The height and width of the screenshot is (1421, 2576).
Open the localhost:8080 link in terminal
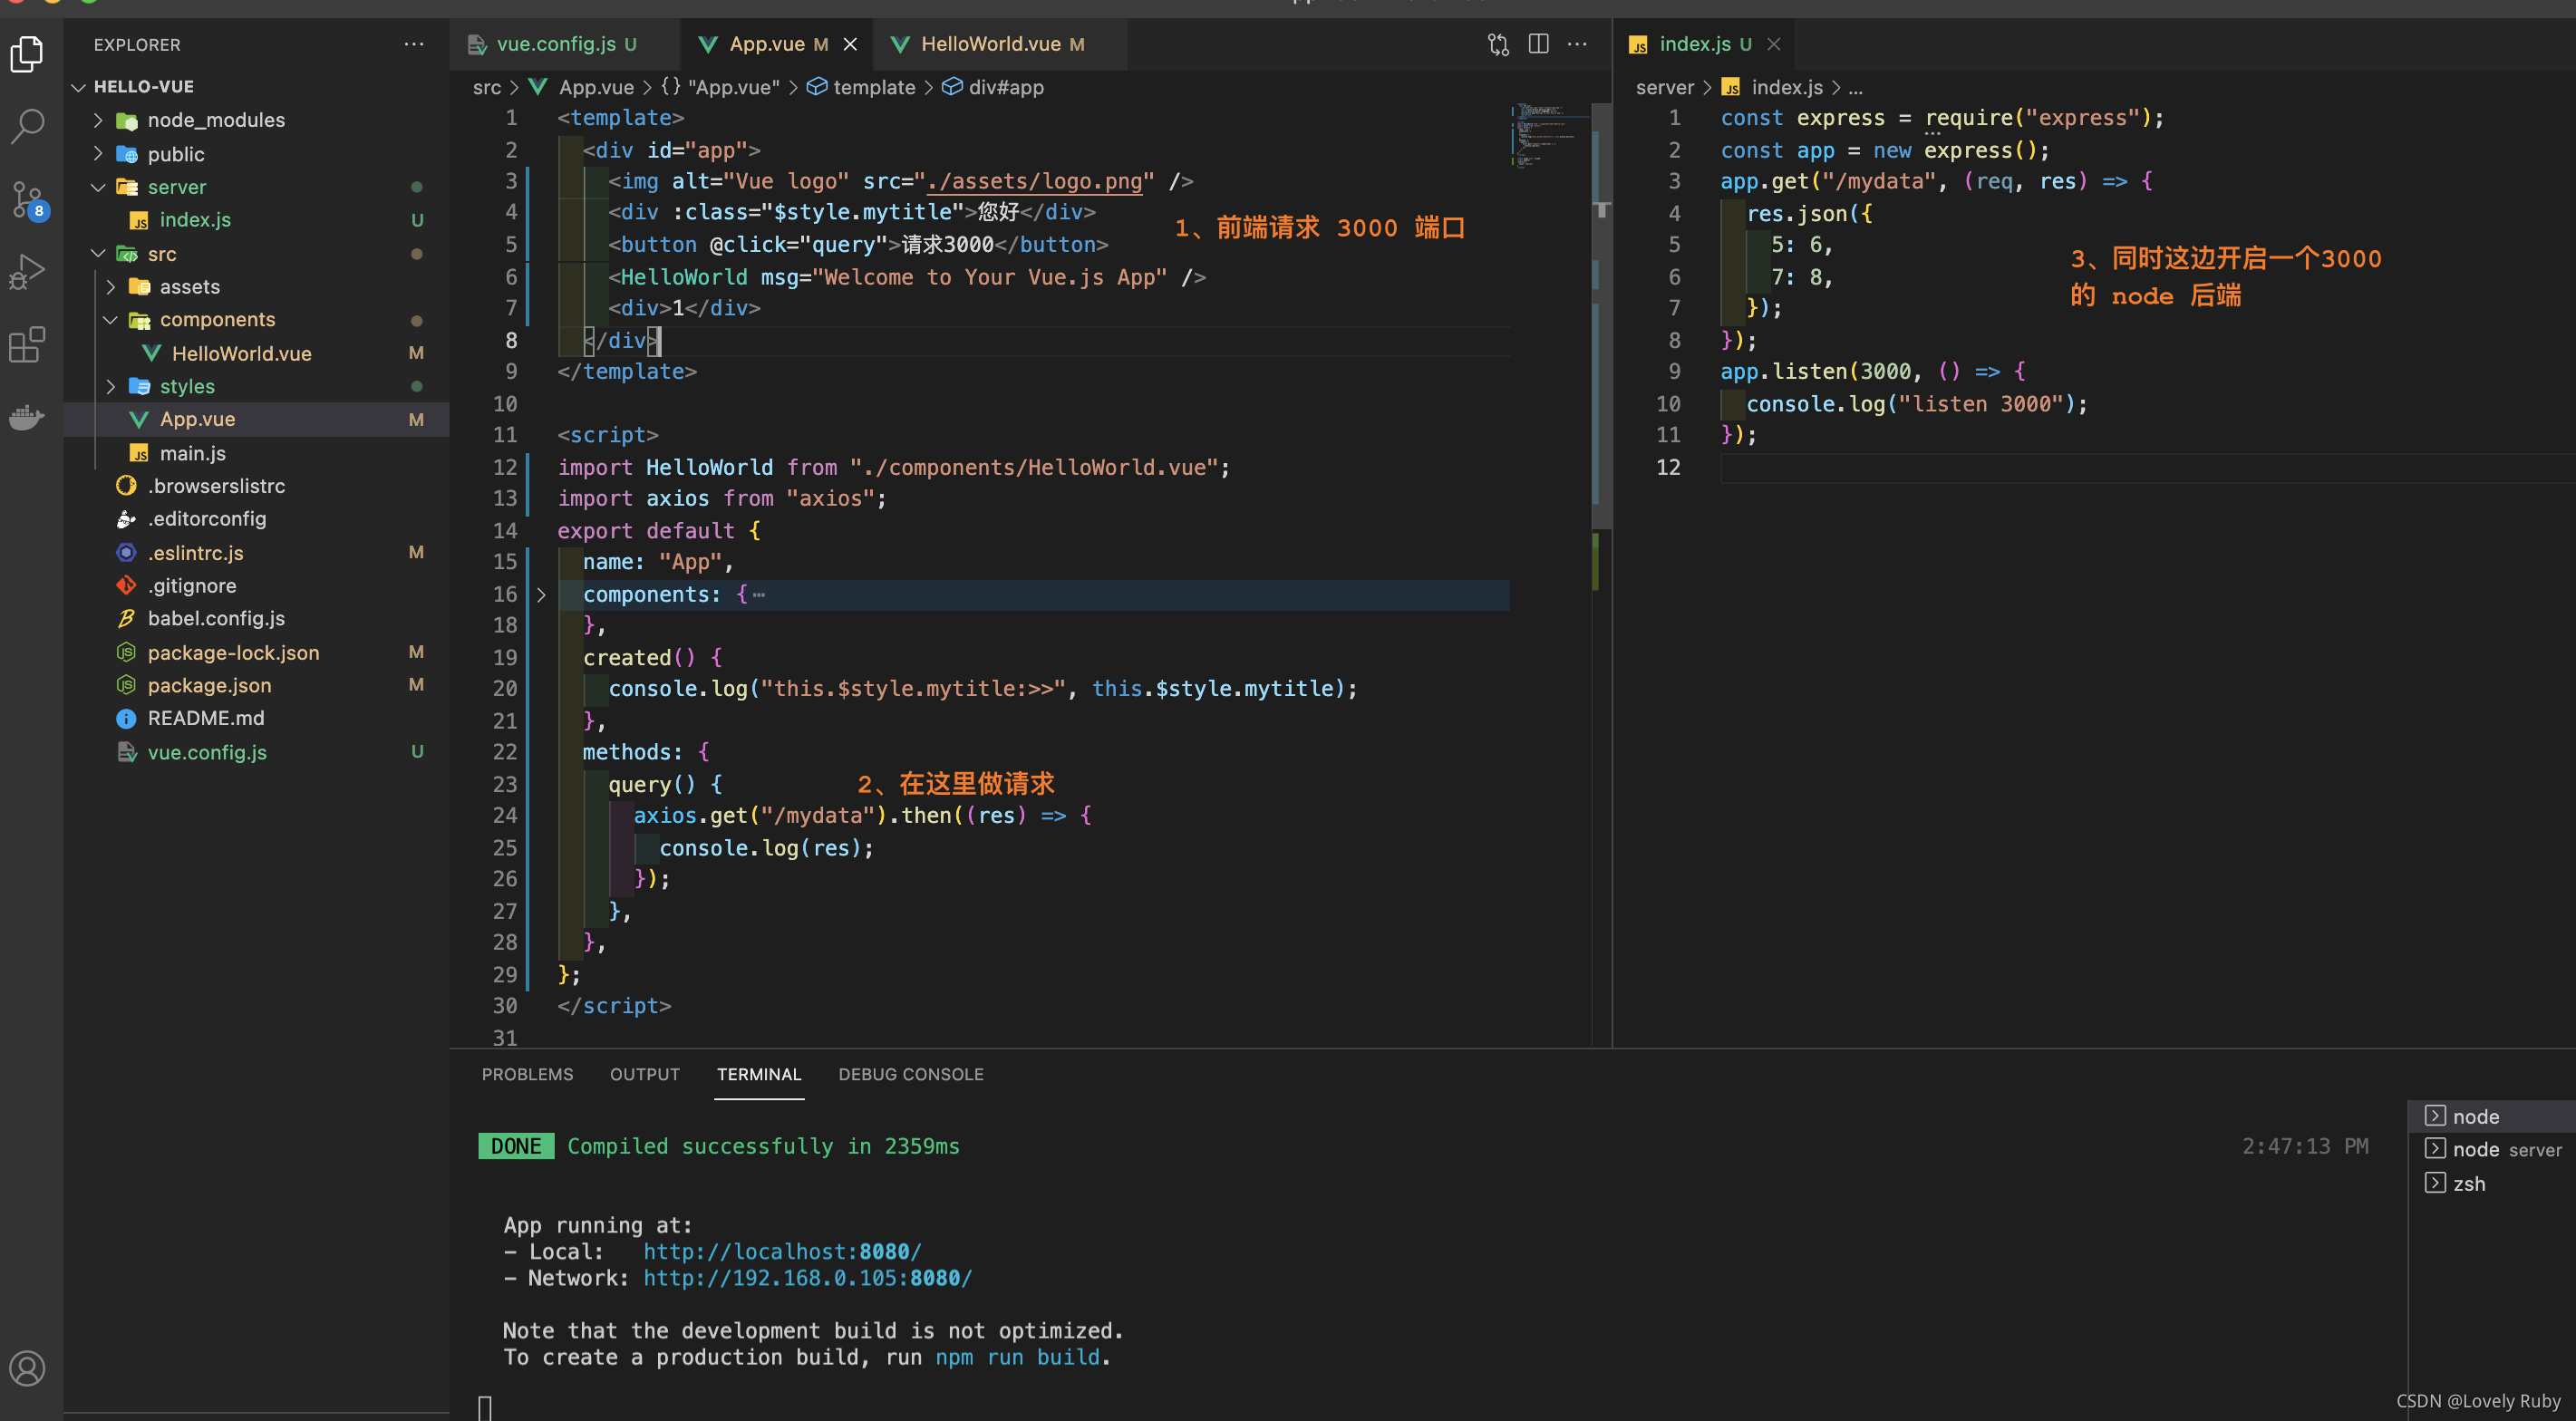coord(781,1251)
